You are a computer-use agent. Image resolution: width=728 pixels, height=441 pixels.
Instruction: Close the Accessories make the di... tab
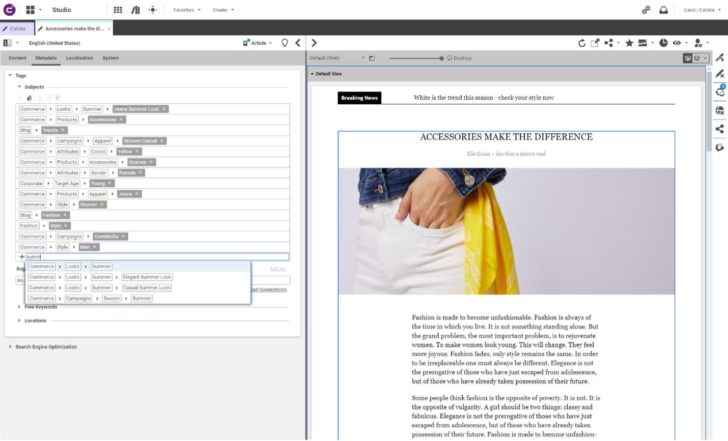point(109,28)
